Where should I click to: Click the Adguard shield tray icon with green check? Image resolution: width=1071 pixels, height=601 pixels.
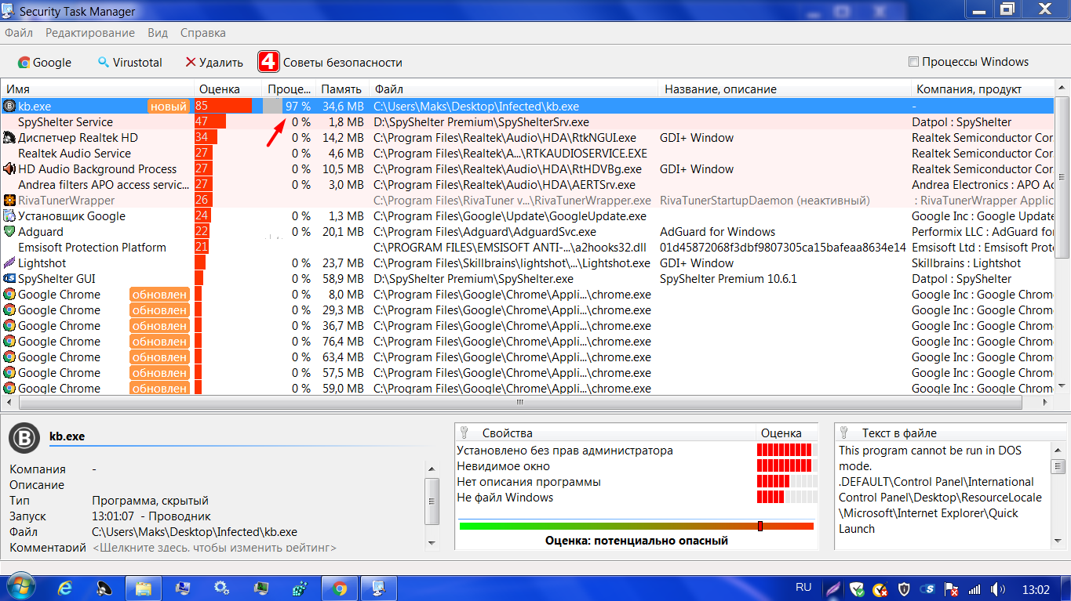click(x=857, y=588)
